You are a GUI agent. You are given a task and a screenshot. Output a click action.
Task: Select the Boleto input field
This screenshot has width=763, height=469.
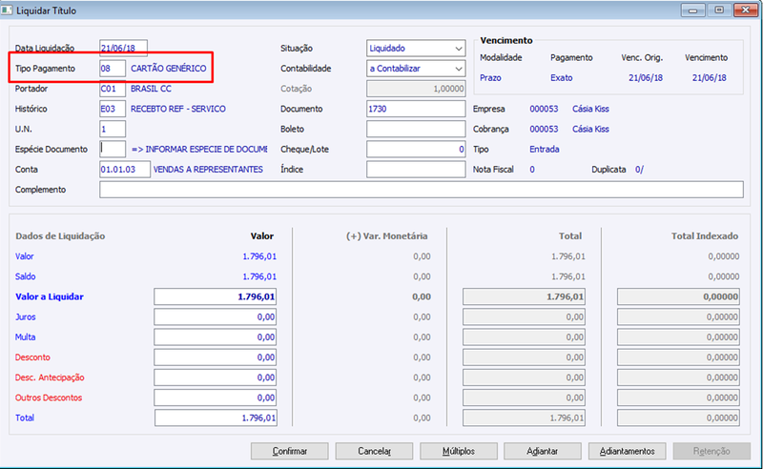click(x=416, y=129)
